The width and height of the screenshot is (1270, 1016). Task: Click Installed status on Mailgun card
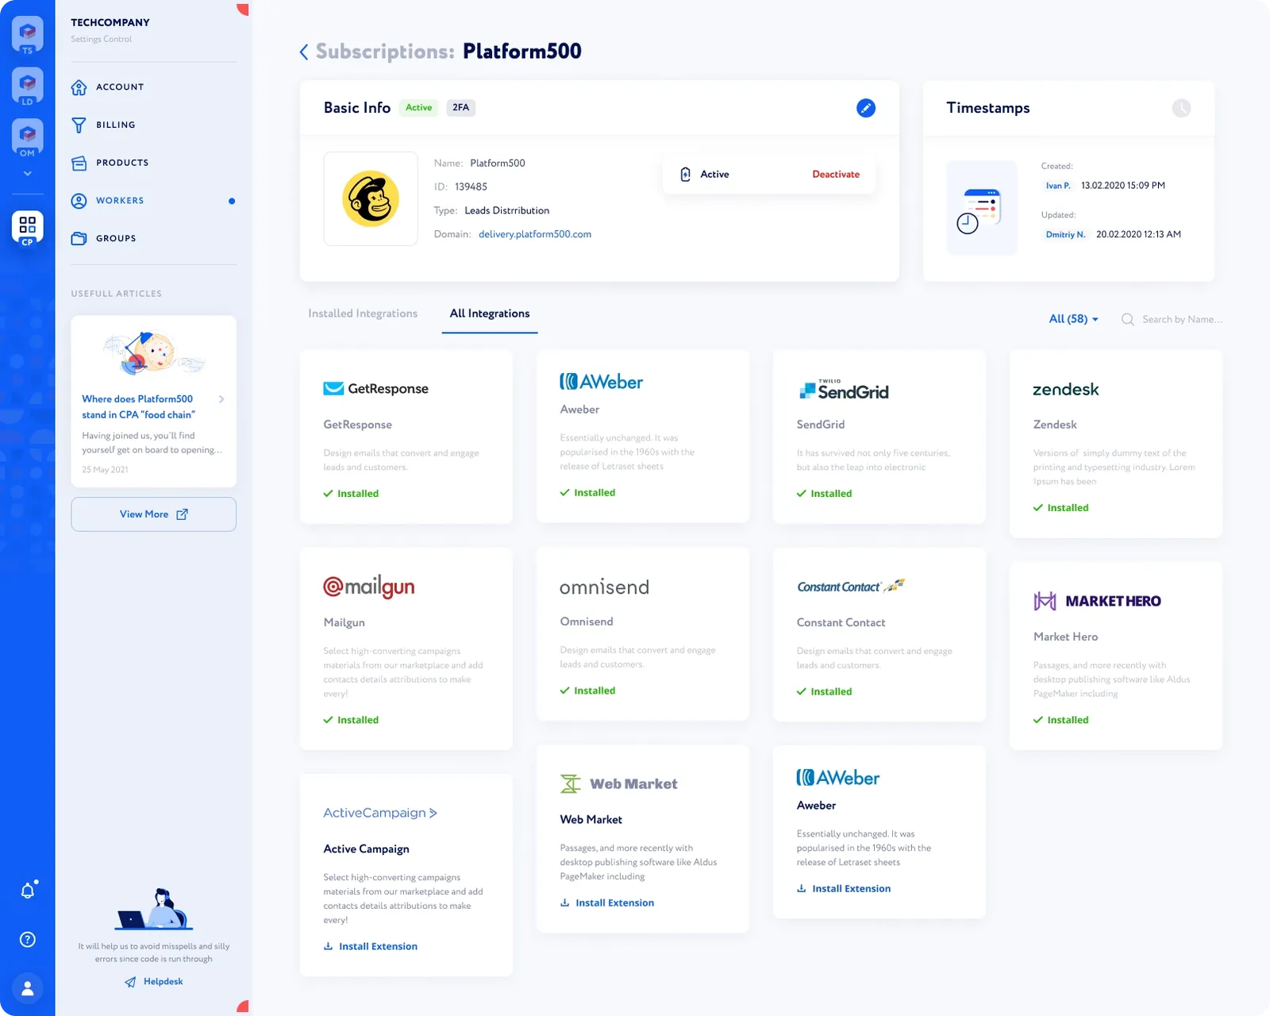(351, 720)
